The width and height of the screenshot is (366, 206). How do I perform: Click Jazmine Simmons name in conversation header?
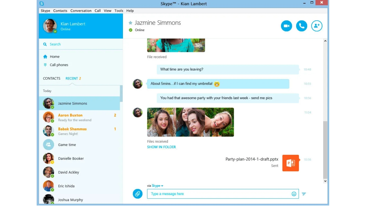click(158, 23)
